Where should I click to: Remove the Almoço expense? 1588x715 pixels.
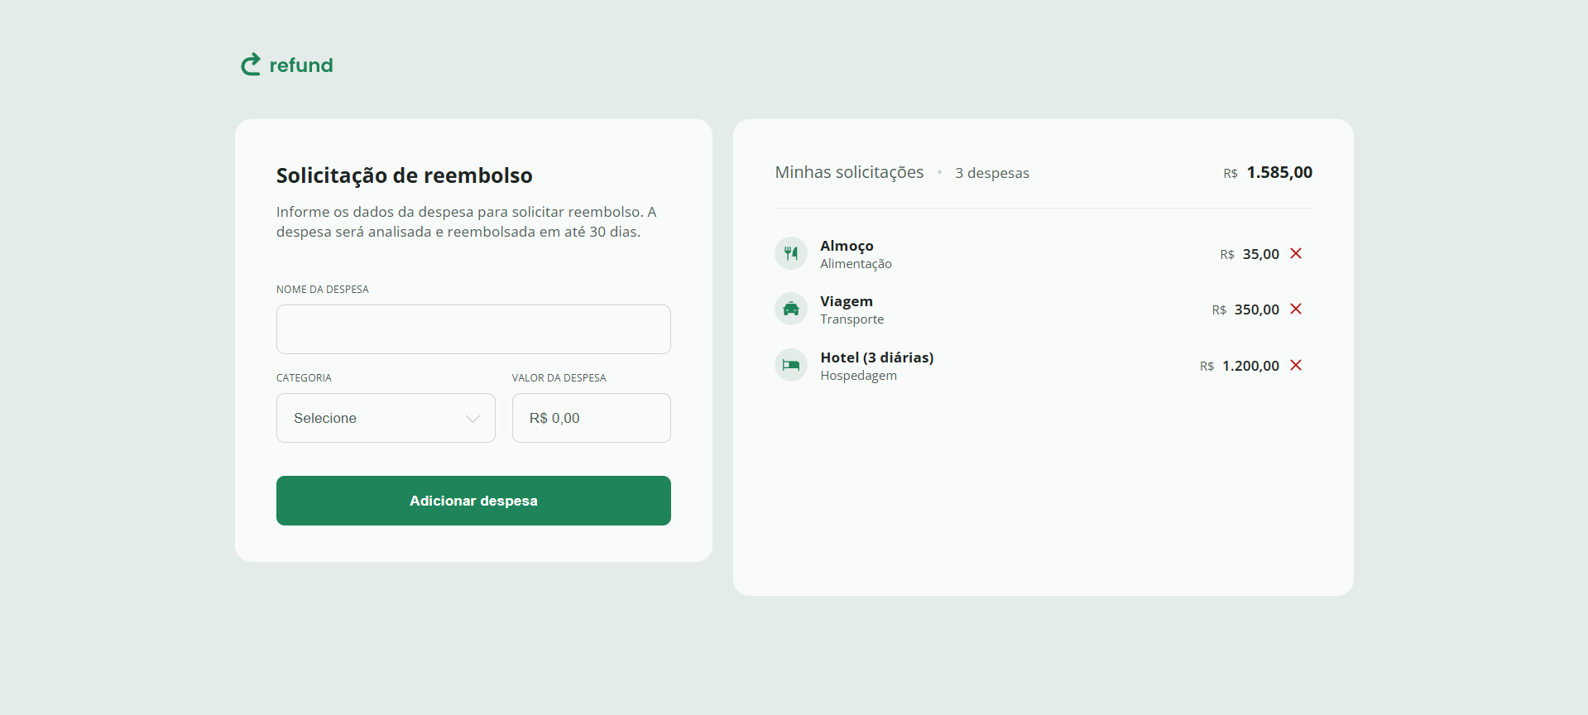tap(1296, 253)
